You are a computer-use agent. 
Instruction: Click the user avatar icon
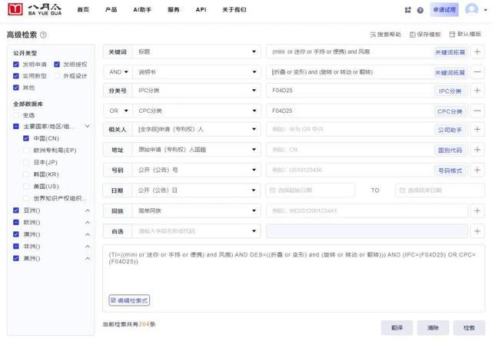(471, 9)
